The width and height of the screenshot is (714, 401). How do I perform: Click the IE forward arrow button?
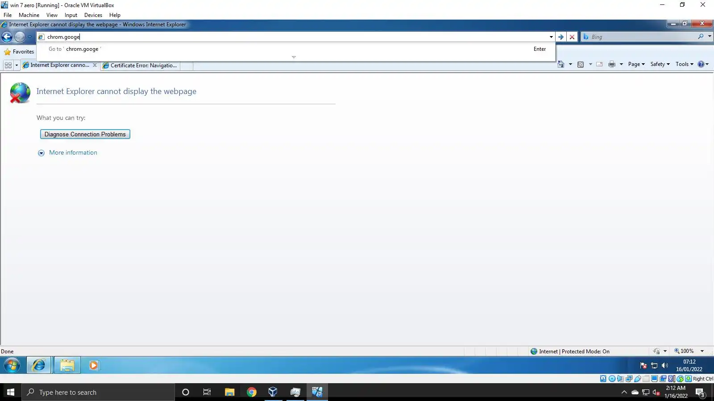[x=20, y=37]
